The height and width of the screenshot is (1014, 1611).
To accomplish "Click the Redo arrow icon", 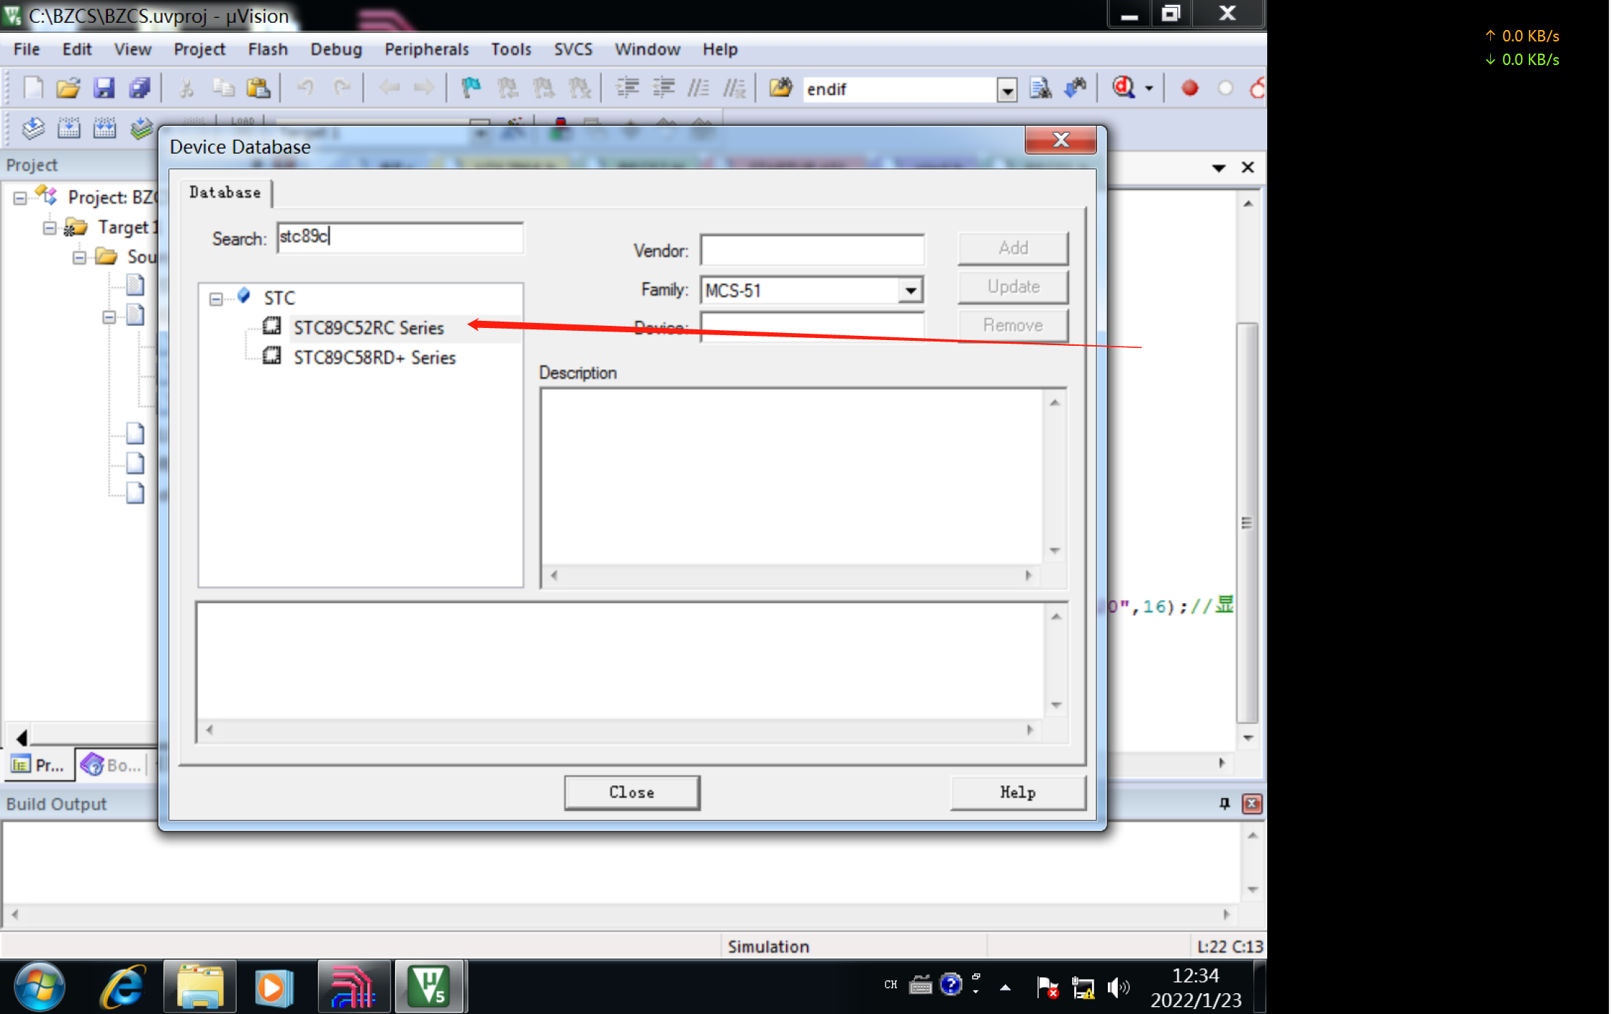I will click(x=342, y=88).
